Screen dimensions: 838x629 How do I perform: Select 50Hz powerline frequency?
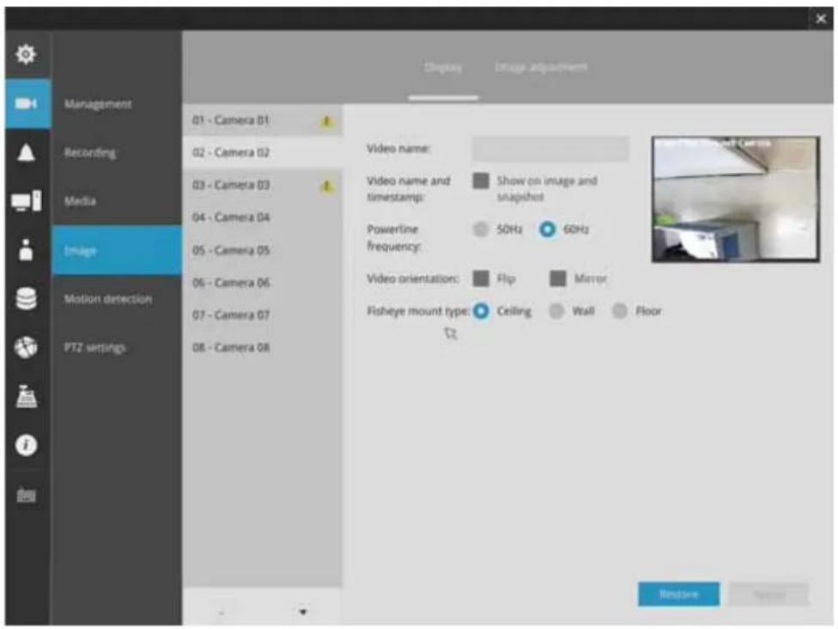[481, 229]
